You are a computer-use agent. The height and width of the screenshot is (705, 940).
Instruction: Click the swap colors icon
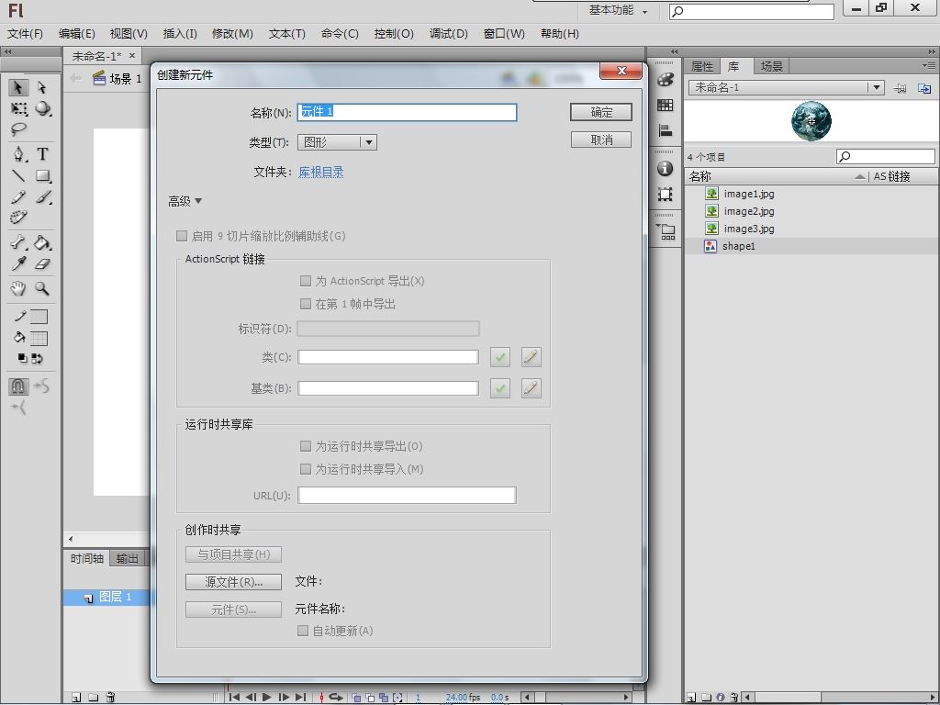coord(37,359)
